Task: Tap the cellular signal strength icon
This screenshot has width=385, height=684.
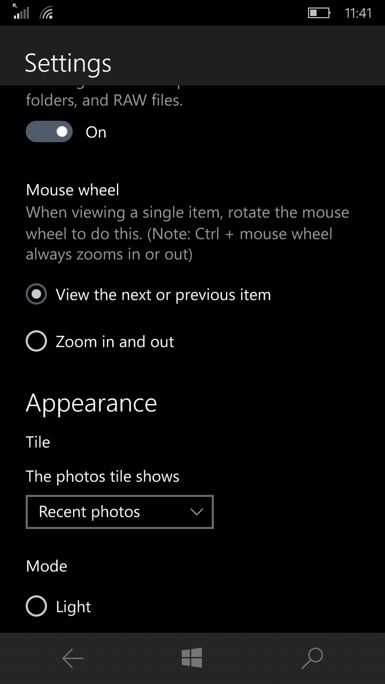Action: pos(21,12)
